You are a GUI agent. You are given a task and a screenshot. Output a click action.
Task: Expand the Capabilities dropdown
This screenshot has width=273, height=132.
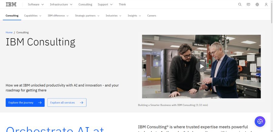pyautogui.click(x=32, y=15)
